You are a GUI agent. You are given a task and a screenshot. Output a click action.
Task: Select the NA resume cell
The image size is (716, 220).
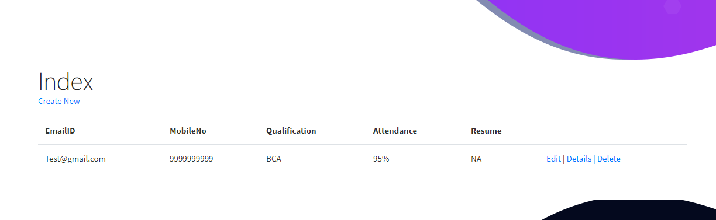coord(476,159)
